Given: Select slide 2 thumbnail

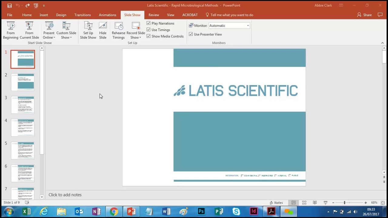Looking at the screenshot, I should click(x=23, y=82).
